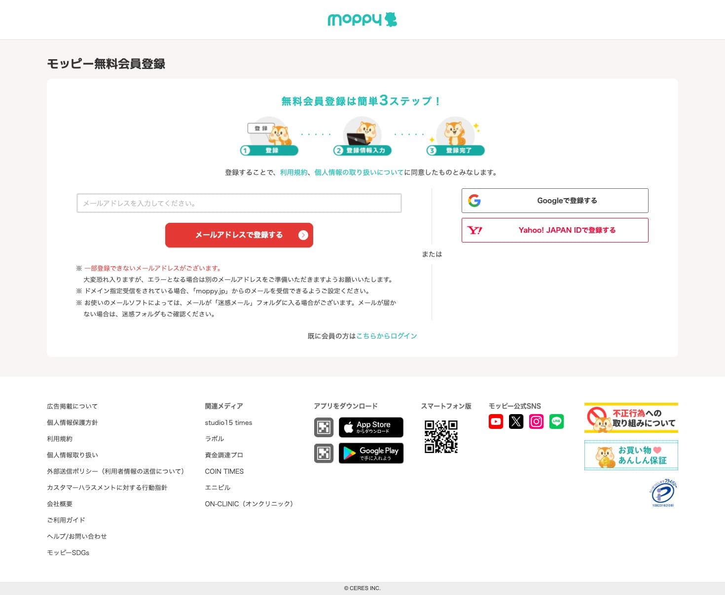725x595 pixels.
Task: Open モッピーSDGs footer link
Action: tap(68, 553)
